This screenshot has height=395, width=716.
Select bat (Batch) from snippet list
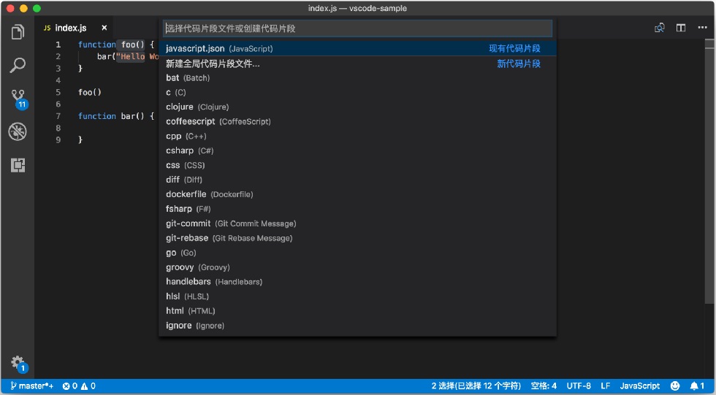pos(357,78)
